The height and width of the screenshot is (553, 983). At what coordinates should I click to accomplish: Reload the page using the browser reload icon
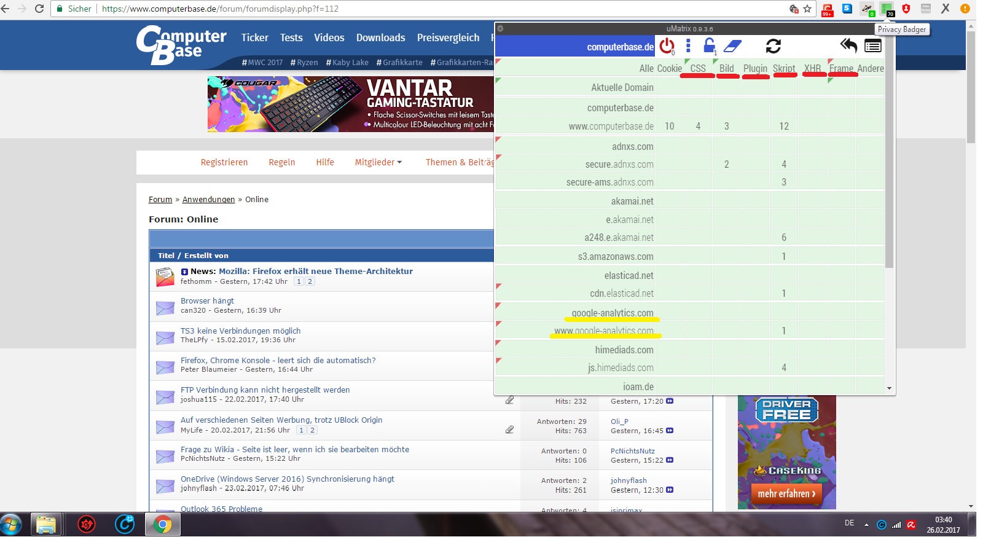pyautogui.click(x=39, y=9)
